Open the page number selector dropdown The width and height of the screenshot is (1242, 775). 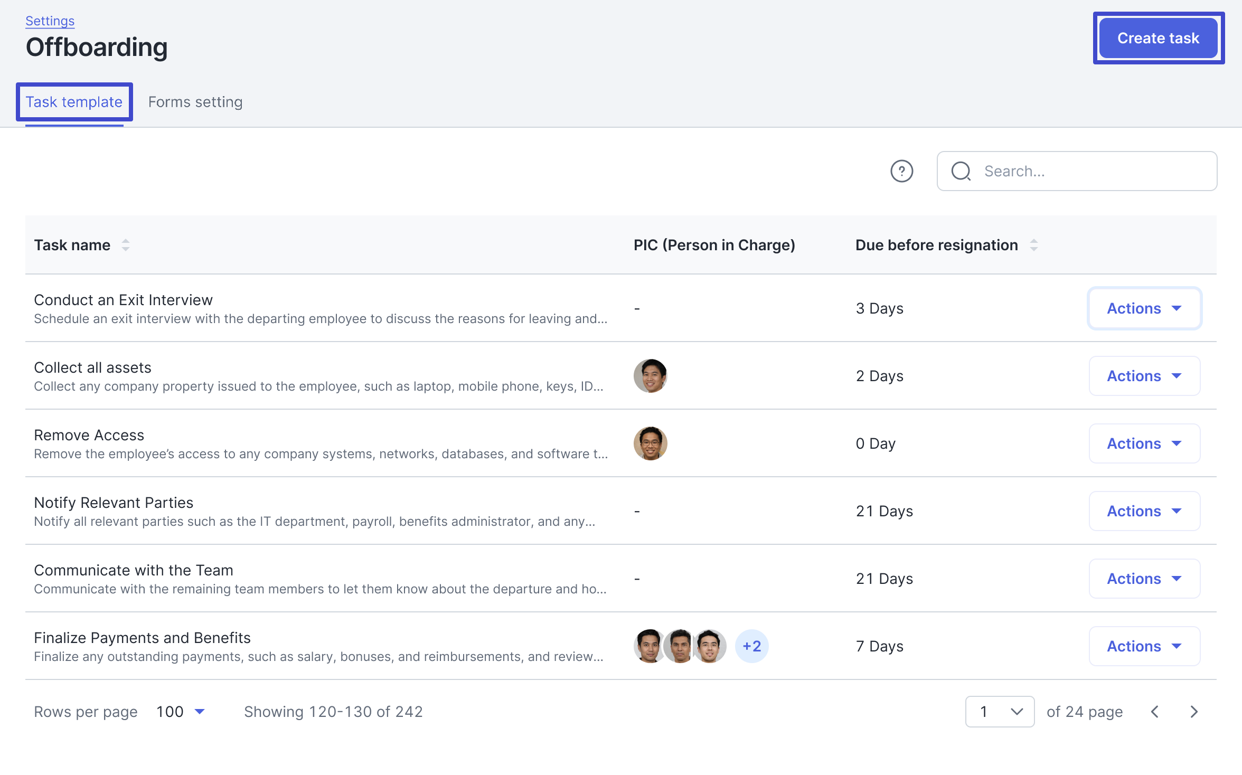(x=1000, y=712)
